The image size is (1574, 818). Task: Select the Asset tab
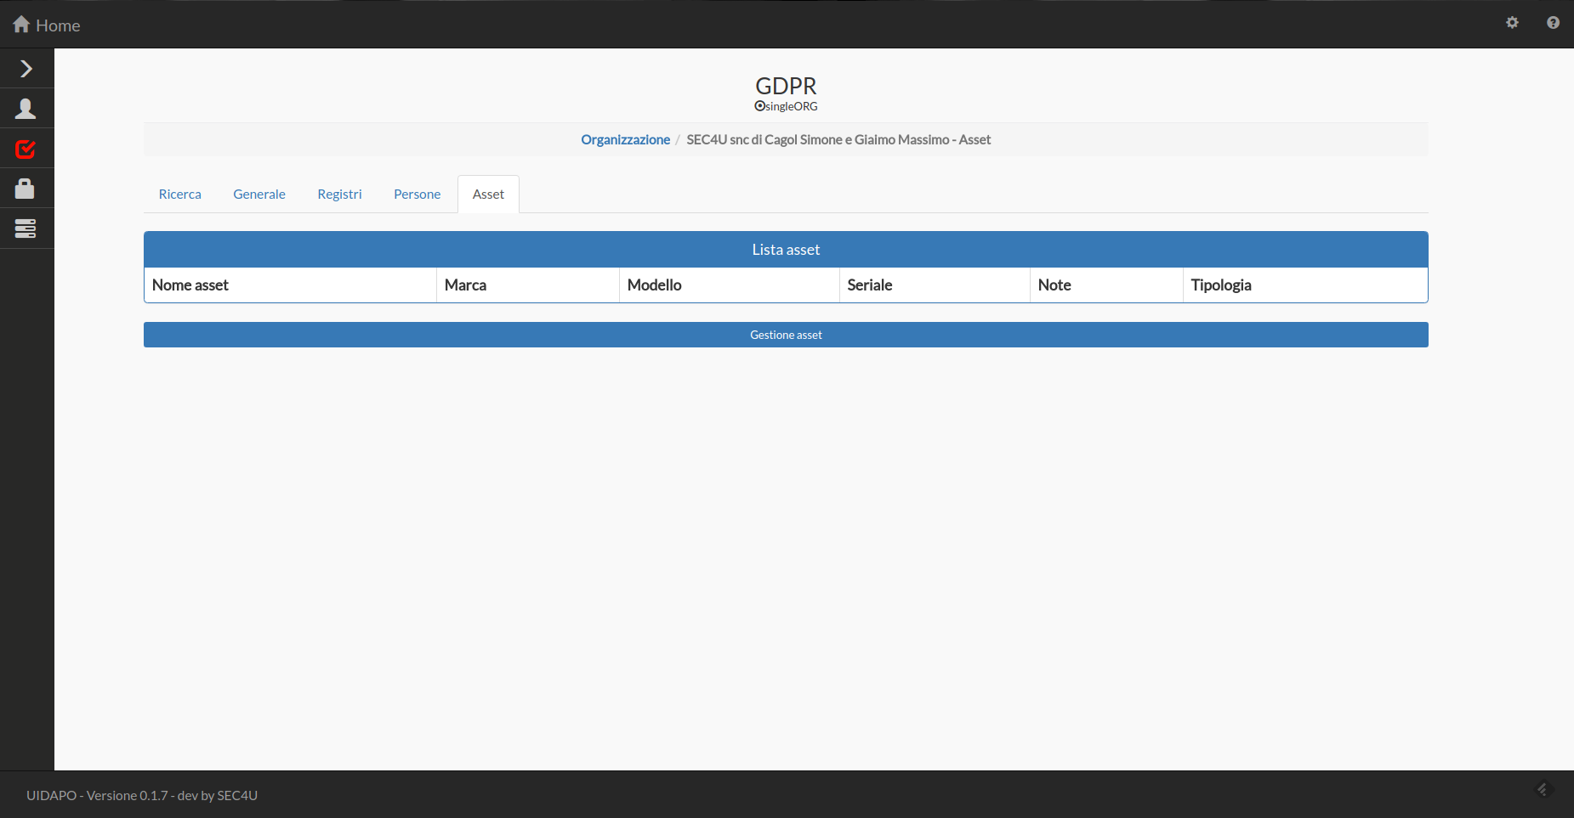pos(488,195)
